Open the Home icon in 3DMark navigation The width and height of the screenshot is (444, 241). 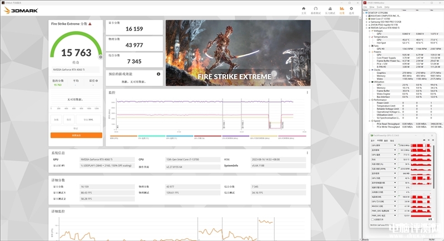[x=304, y=9]
